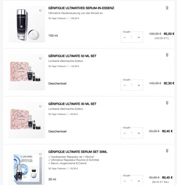Open Génifique Ultimate 50 ML Set title link

click(72, 56)
